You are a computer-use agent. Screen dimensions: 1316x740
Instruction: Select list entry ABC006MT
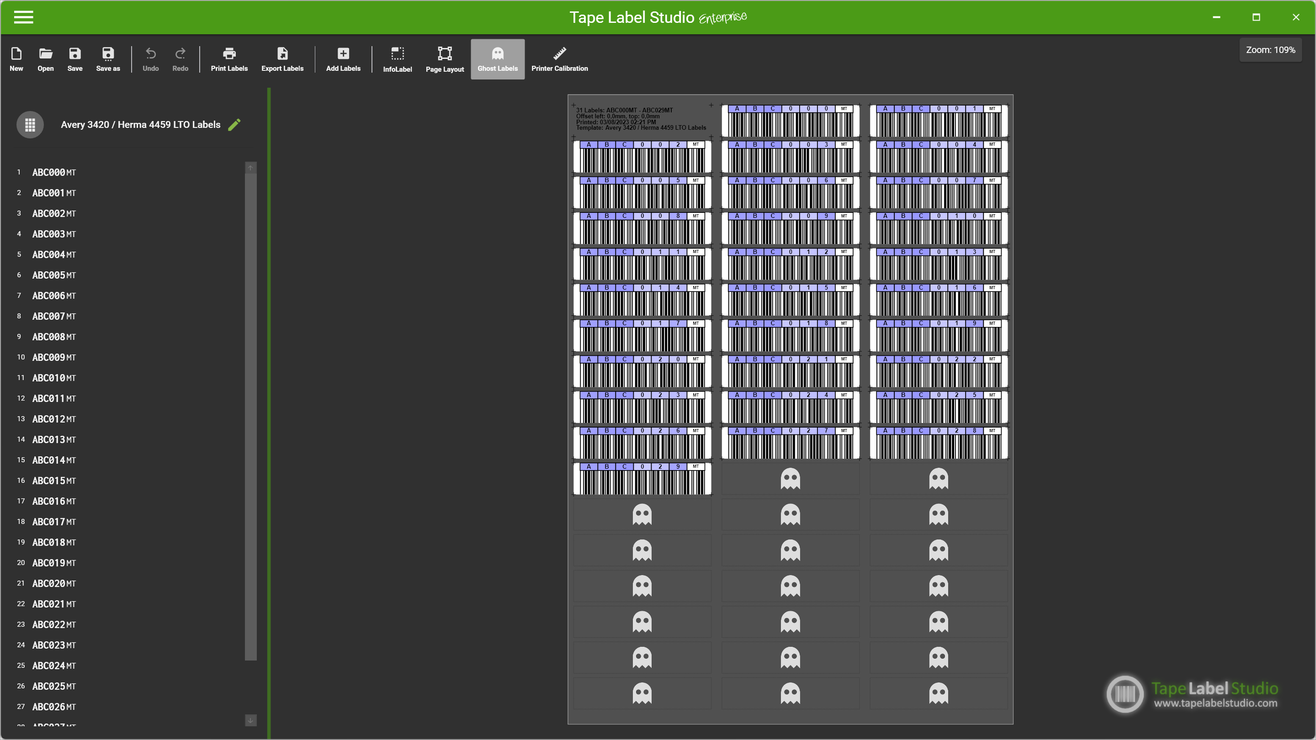pyautogui.click(x=53, y=296)
